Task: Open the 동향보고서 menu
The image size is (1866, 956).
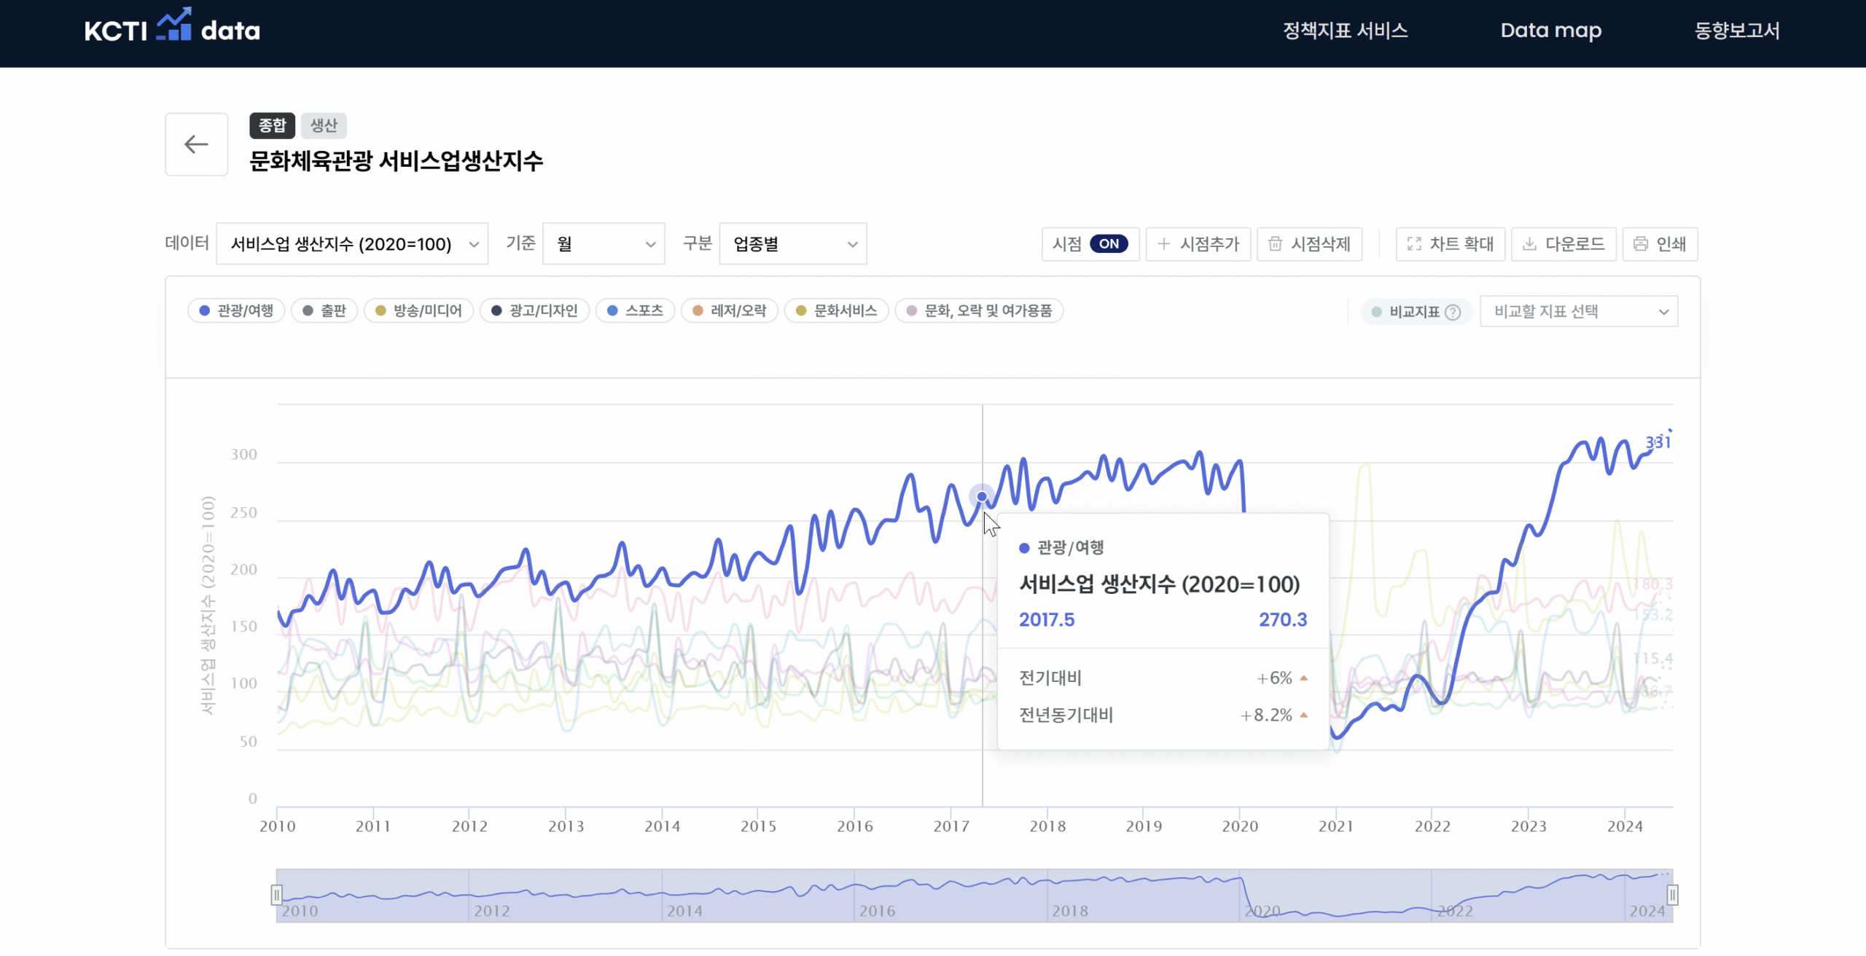Action: point(1736,31)
